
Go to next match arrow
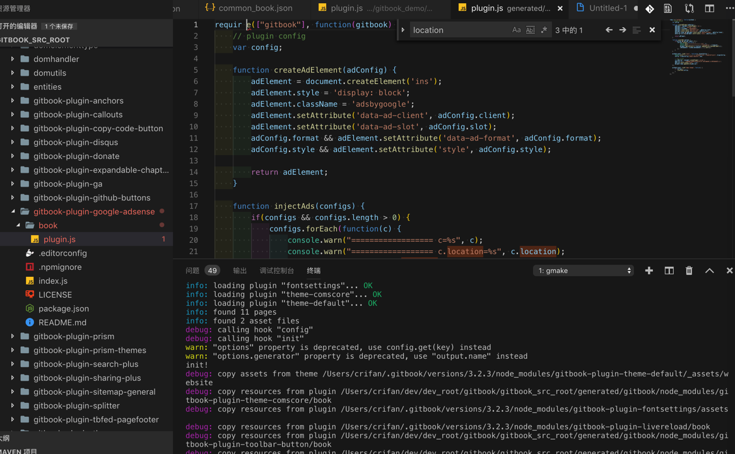pyautogui.click(x=623, y=30)
